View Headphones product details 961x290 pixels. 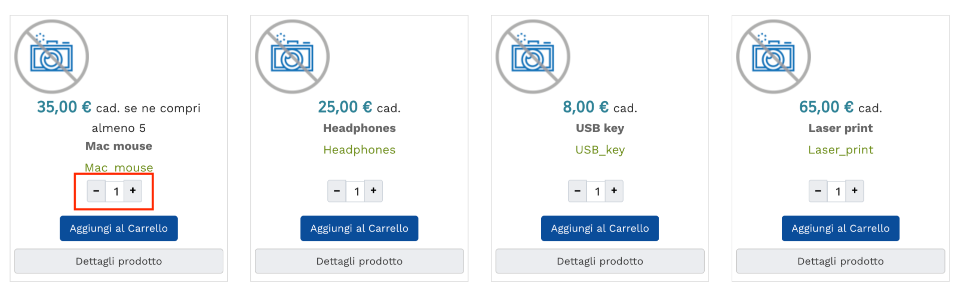pyautogui.click(x=359, y=261)
